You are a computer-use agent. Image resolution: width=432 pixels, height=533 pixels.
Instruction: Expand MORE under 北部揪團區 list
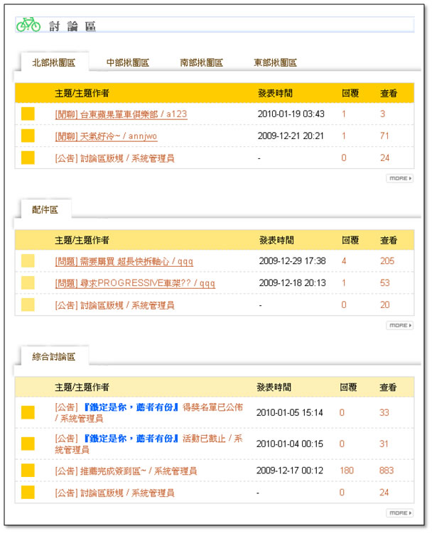[399, 178]
